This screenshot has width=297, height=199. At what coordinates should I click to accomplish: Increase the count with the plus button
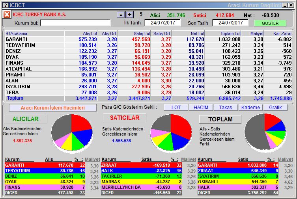coord(129,15)
